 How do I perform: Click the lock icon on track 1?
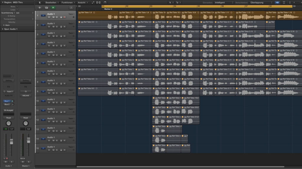61,17
